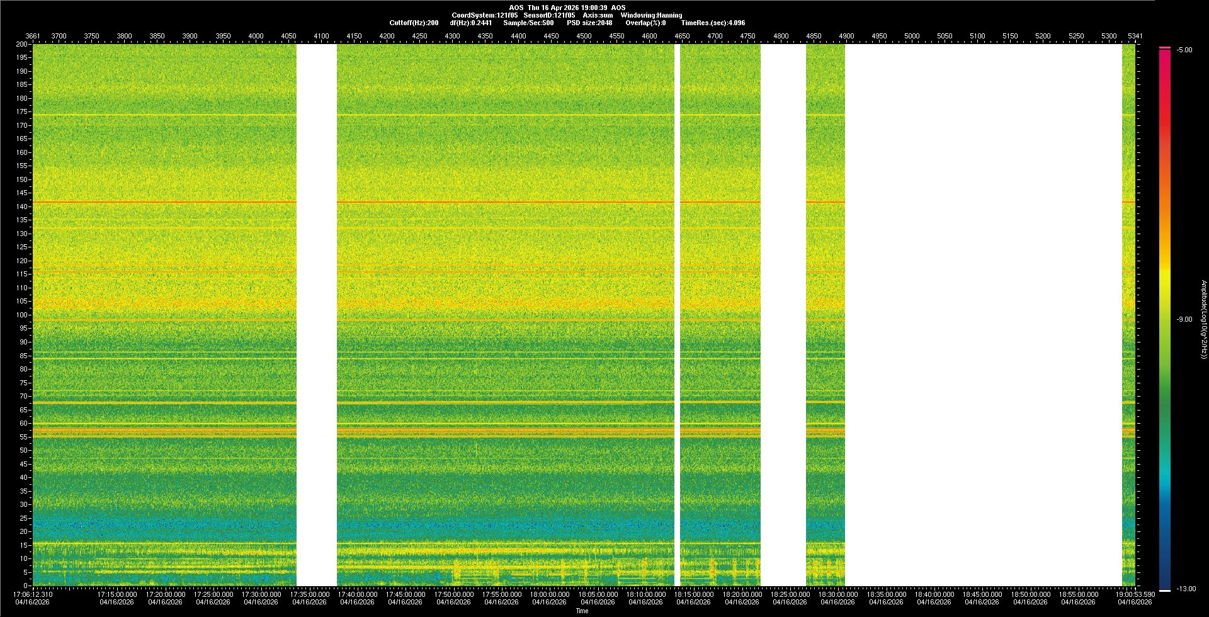1209x617 pixels.
Task: Click the 4500 tick on top axis
Action: pyautogui.click(x=584, y=36)
